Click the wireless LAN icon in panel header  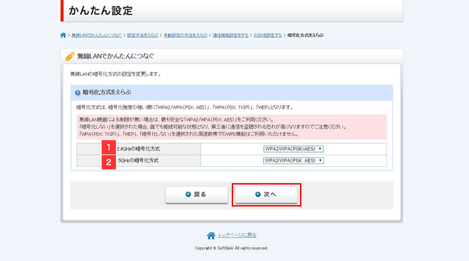click(x=70, y=57)
